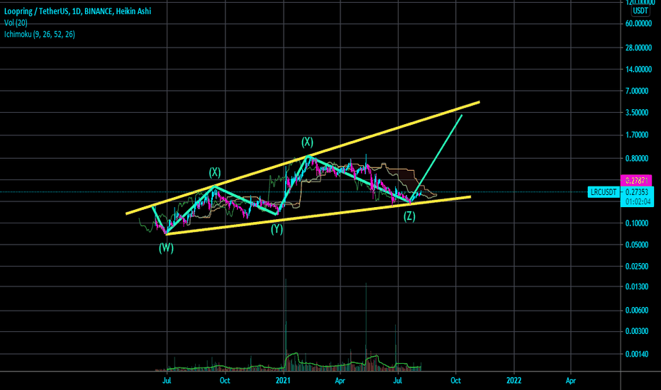Select the cyan projected upward price line

pyautogui.click(x=436, y=159)
